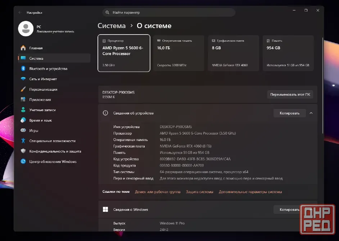Select the Графическая плата 8 GB card
Screen dimensions: 339x241
(x=234, y=53)
